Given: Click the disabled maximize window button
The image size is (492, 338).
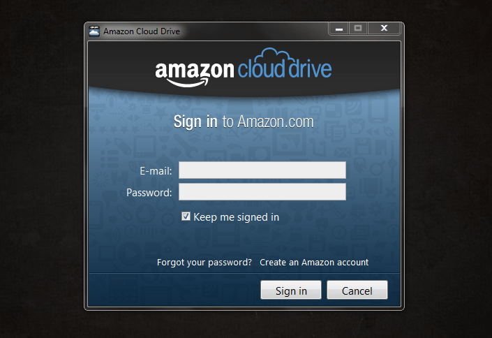Looking at the screenshot, I should coord(358,29).
